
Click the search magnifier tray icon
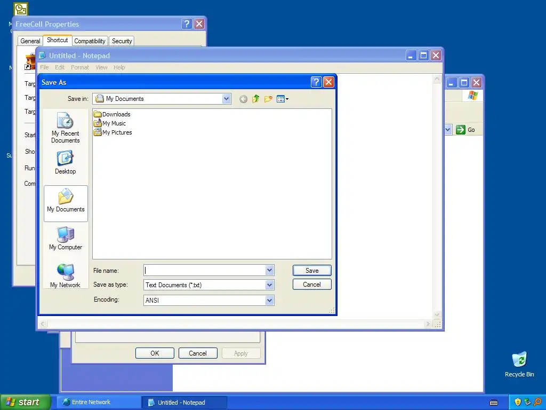[x=538, y=402]
